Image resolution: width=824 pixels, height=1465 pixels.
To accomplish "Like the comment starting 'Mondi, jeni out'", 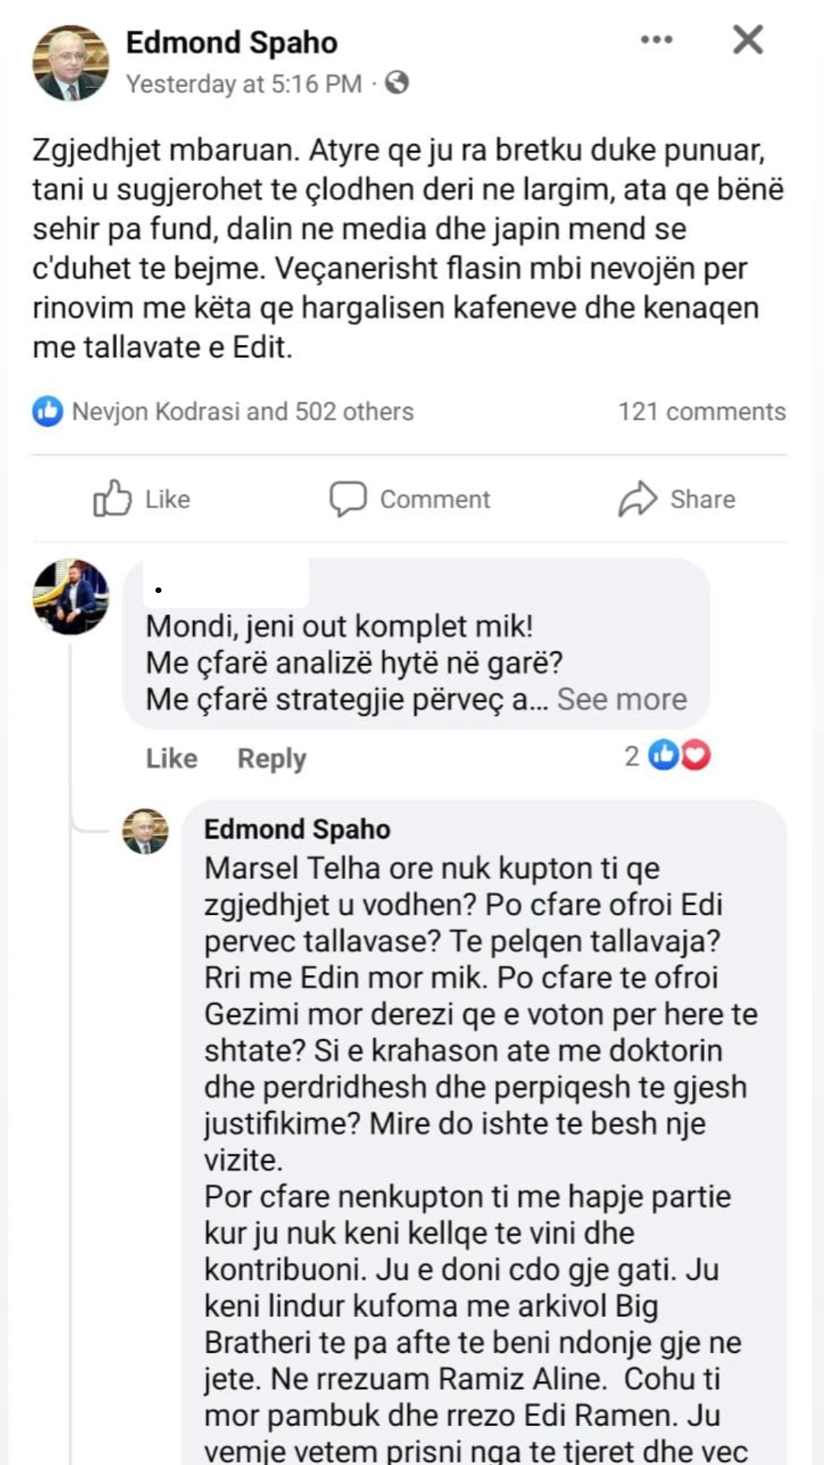I will coord(172,758).
